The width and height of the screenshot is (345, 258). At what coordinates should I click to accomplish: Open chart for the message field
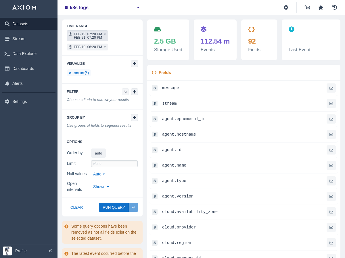pos(331,88)
